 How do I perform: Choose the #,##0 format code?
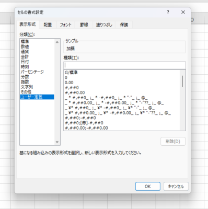122,88
